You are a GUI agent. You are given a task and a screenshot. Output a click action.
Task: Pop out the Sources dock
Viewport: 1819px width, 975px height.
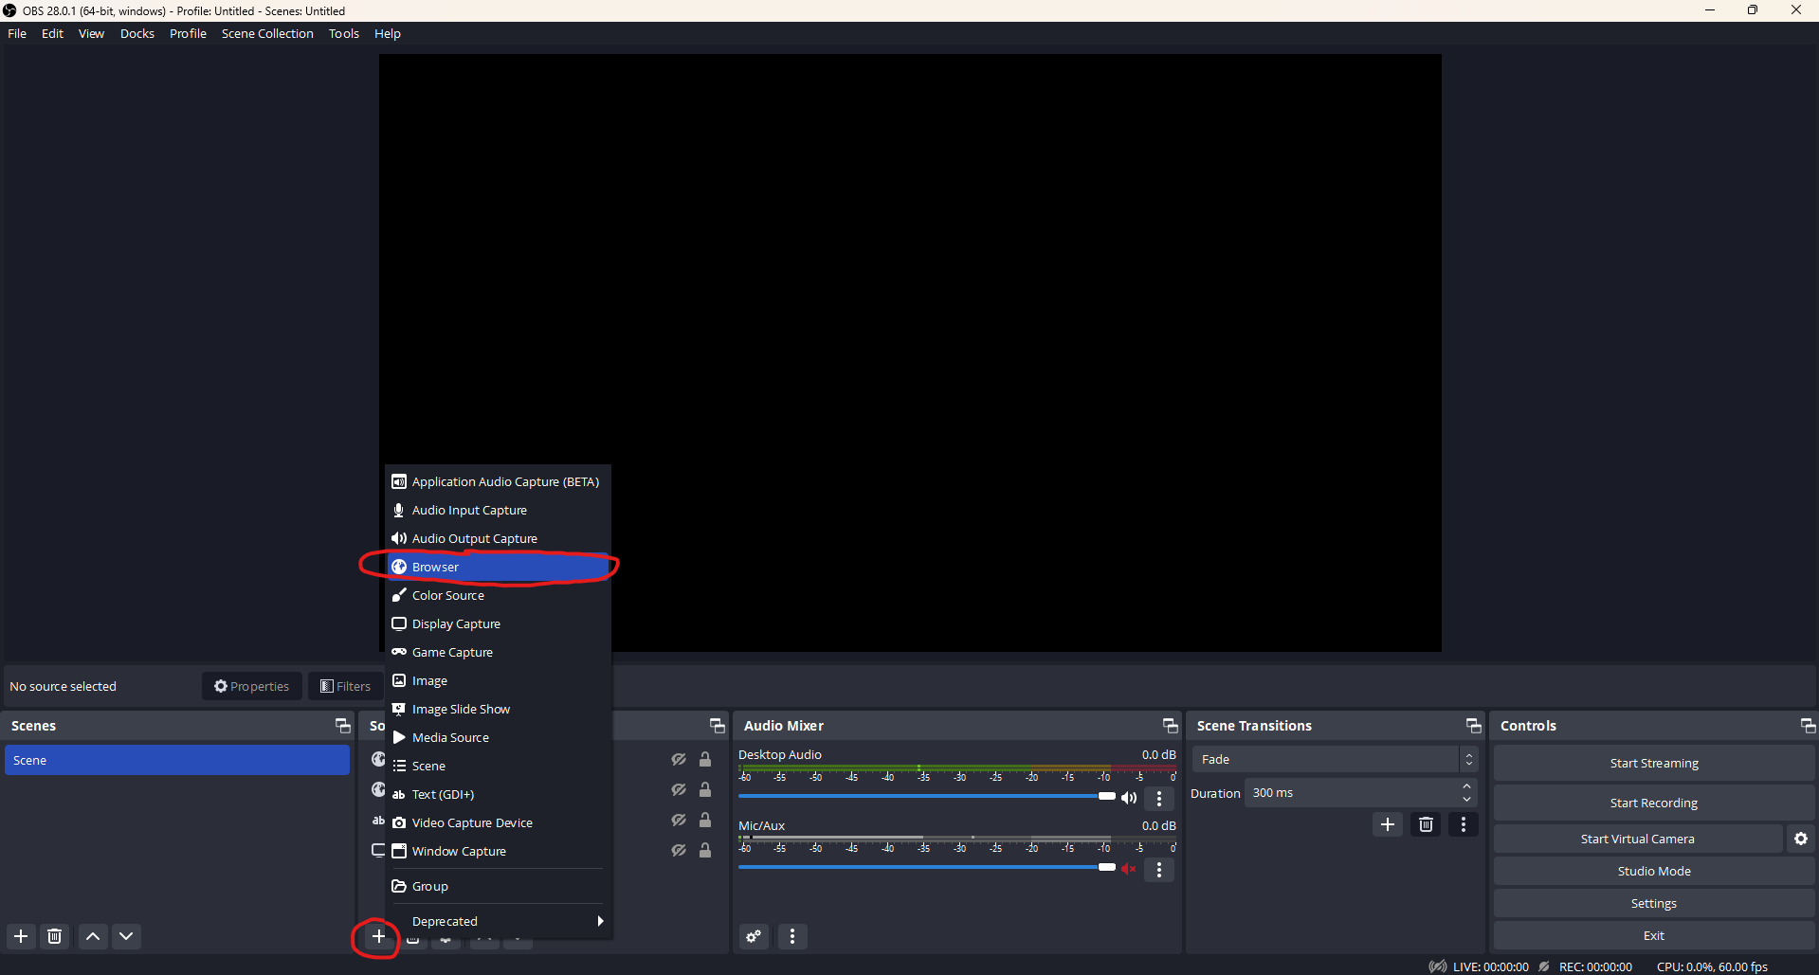[718, 726]
